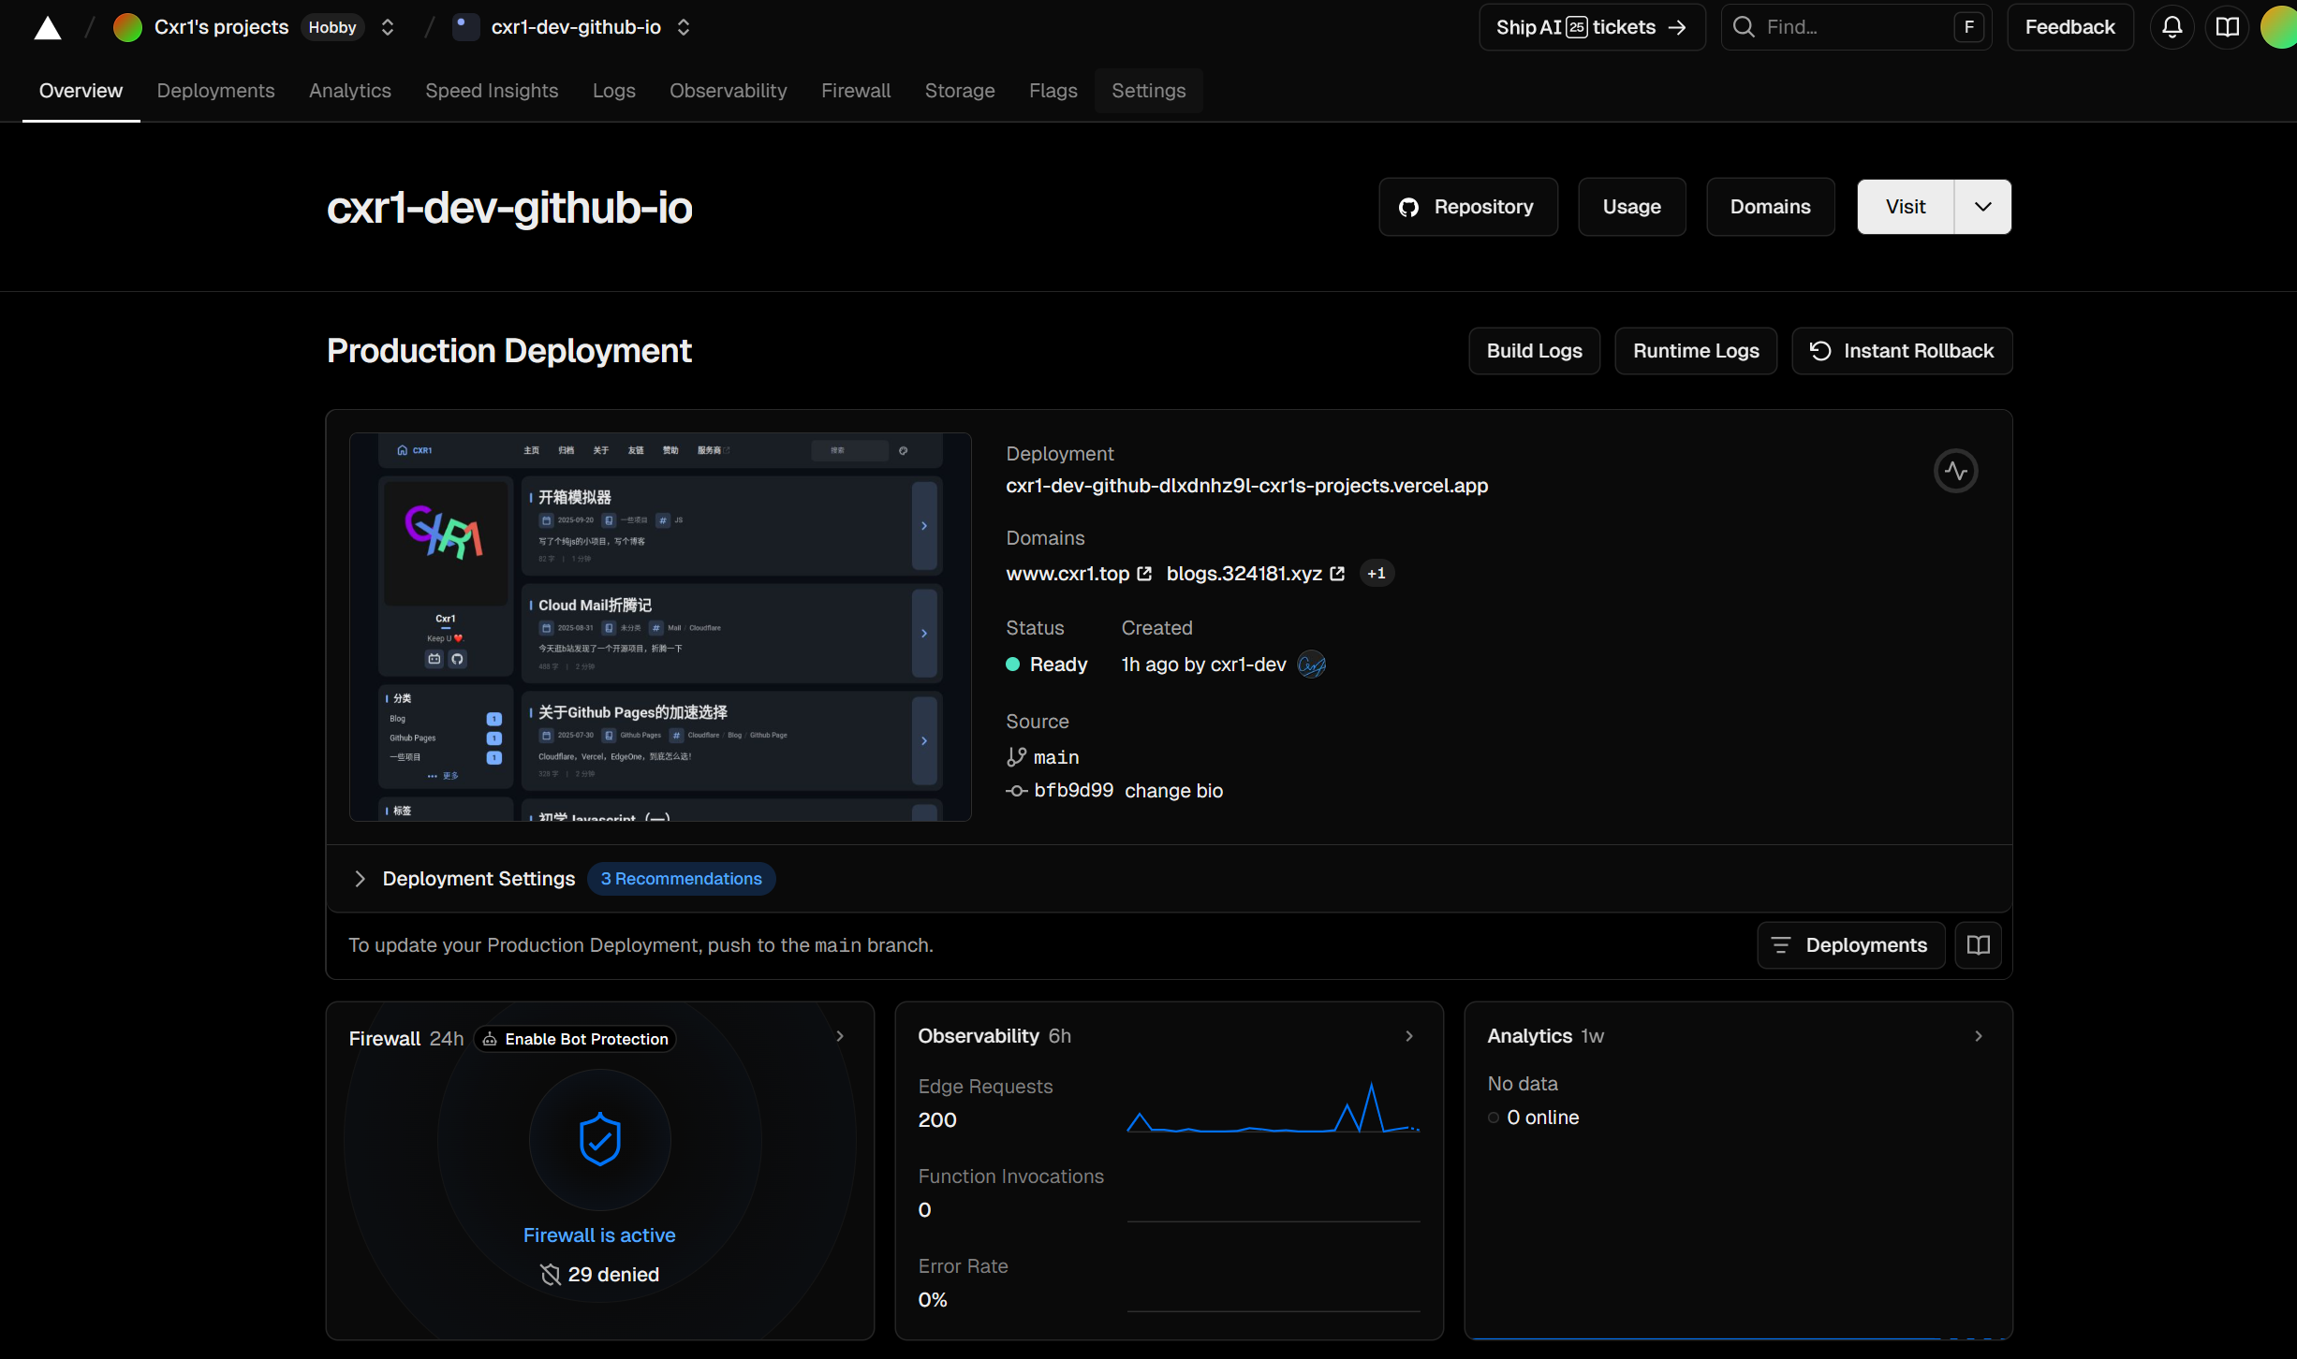Click the user avatar in top right
2297x1359 pixels.
2281,27
